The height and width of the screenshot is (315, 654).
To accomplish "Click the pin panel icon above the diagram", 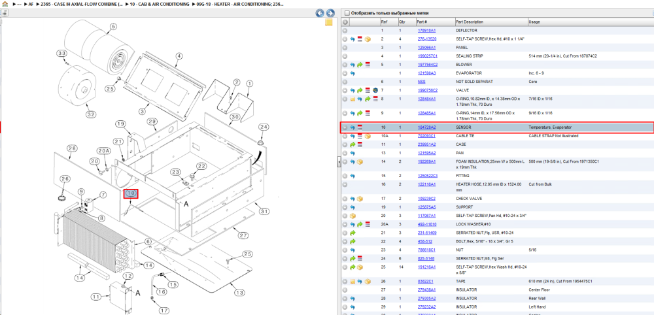I will [x=5, y=13].
